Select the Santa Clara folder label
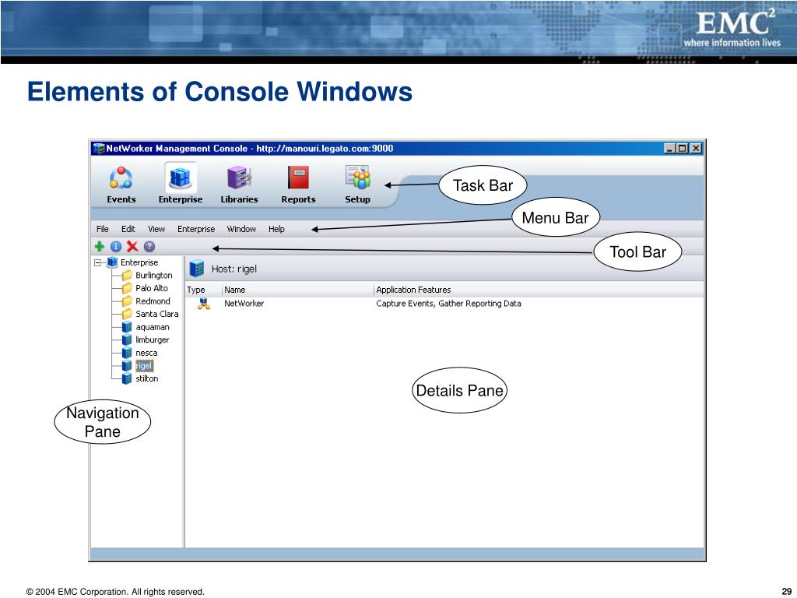Viewport: 797px width, 598px height. [157, 315]
